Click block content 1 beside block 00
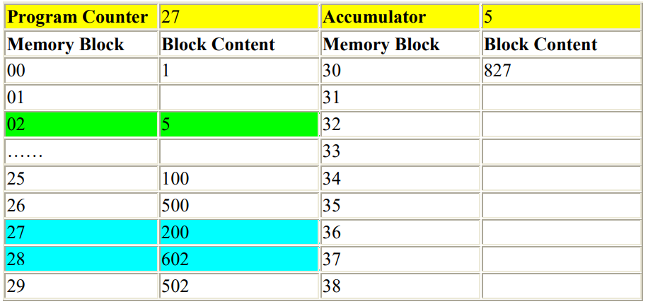Viewport: 648px width, 304px height. pos(239,71)
